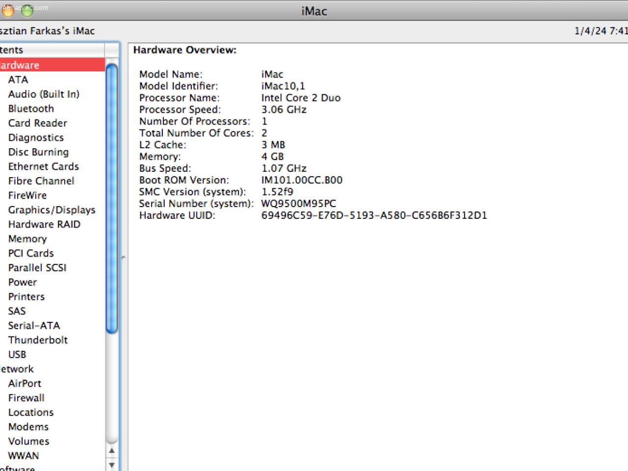This screenshot has height=471, width=628.
Task: Open the ATA hardware section
Action: 18,79
